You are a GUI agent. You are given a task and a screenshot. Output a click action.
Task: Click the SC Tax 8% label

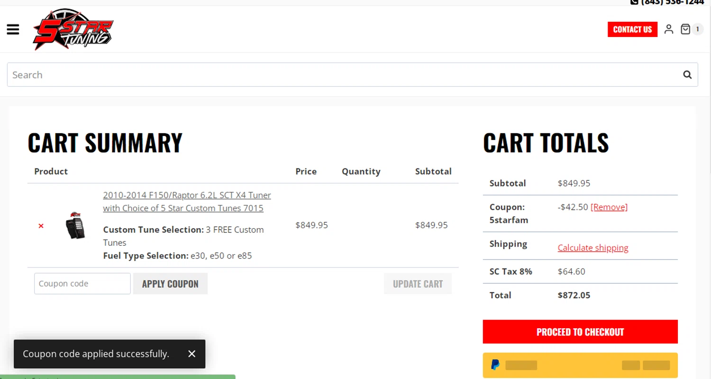(511, 271)
